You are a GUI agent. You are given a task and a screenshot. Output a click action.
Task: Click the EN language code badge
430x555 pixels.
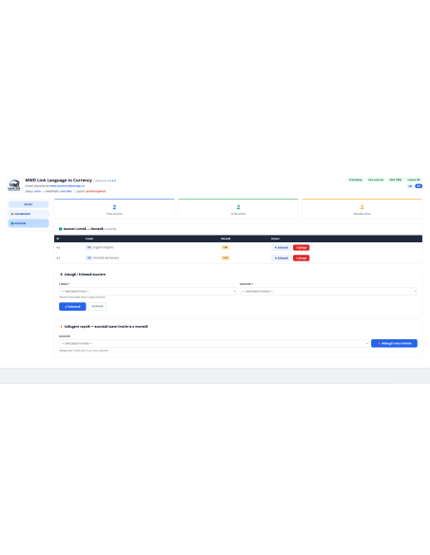coord(88,247)
